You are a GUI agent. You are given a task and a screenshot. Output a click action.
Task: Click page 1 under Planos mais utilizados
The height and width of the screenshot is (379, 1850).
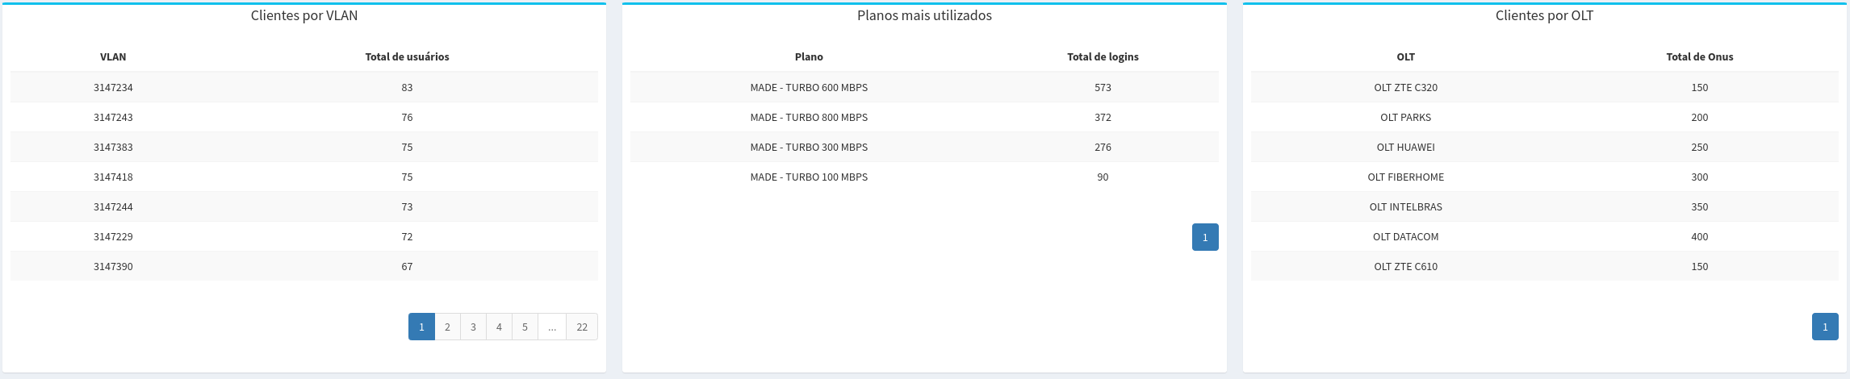(1205, 237)
